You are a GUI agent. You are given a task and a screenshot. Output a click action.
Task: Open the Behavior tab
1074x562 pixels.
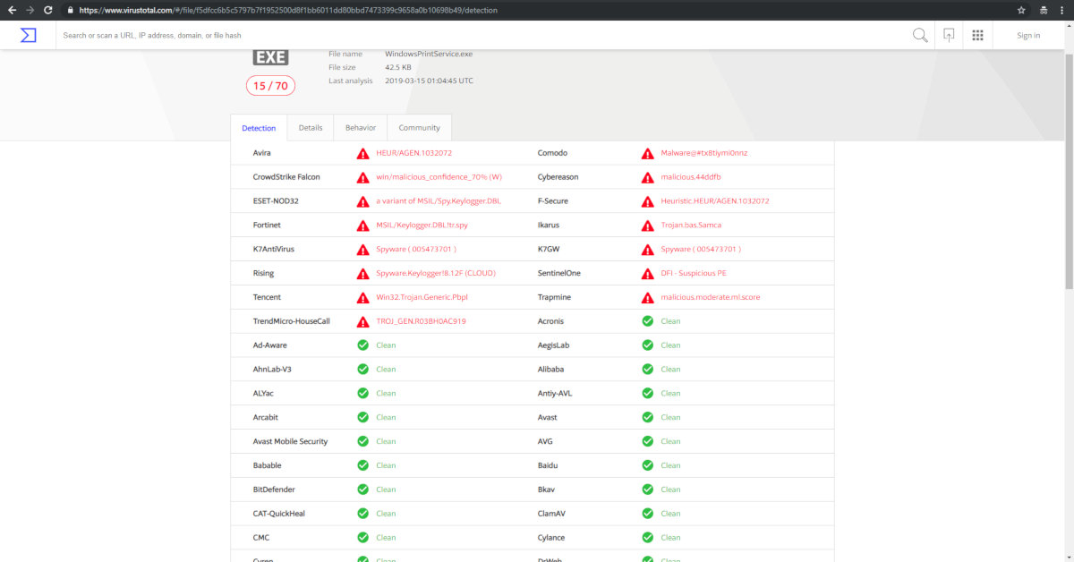point(361,128)
